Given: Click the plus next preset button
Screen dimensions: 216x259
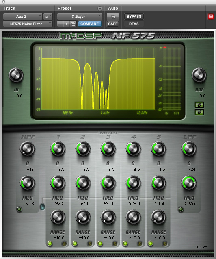Looking at the screenshot, I should tap(67, 24).
